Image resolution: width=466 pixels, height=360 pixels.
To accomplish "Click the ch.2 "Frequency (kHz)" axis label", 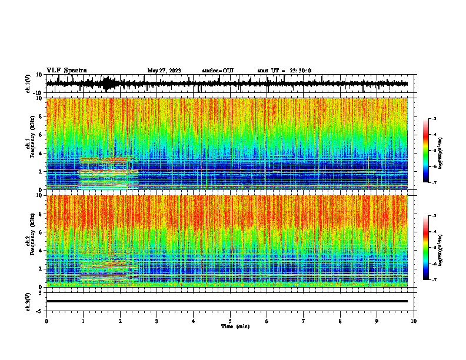I will 32,234.
